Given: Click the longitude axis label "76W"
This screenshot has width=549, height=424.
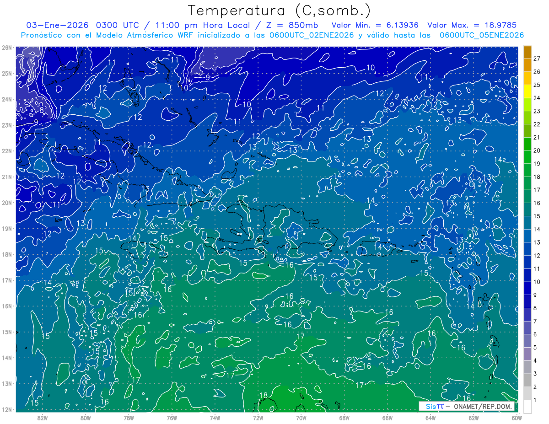Looking at the screenshot, I should (172, 417).
